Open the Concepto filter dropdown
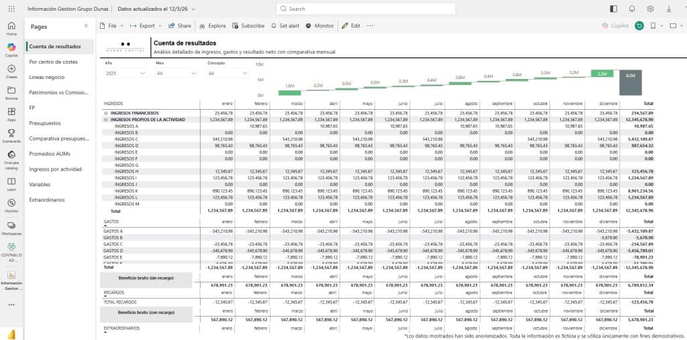The height and width of the screenshot is (340, 687). point(228,74)
